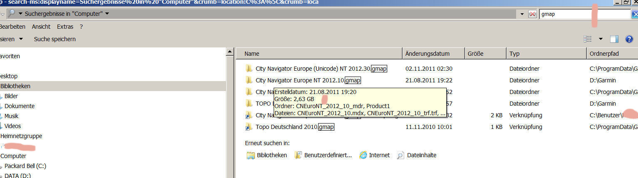Open Musik library

(11, 116)
